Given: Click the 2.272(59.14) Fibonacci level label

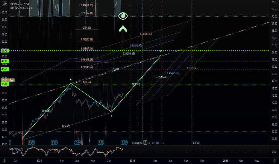Looking at the screenshot, I should [x=87, y=13].
